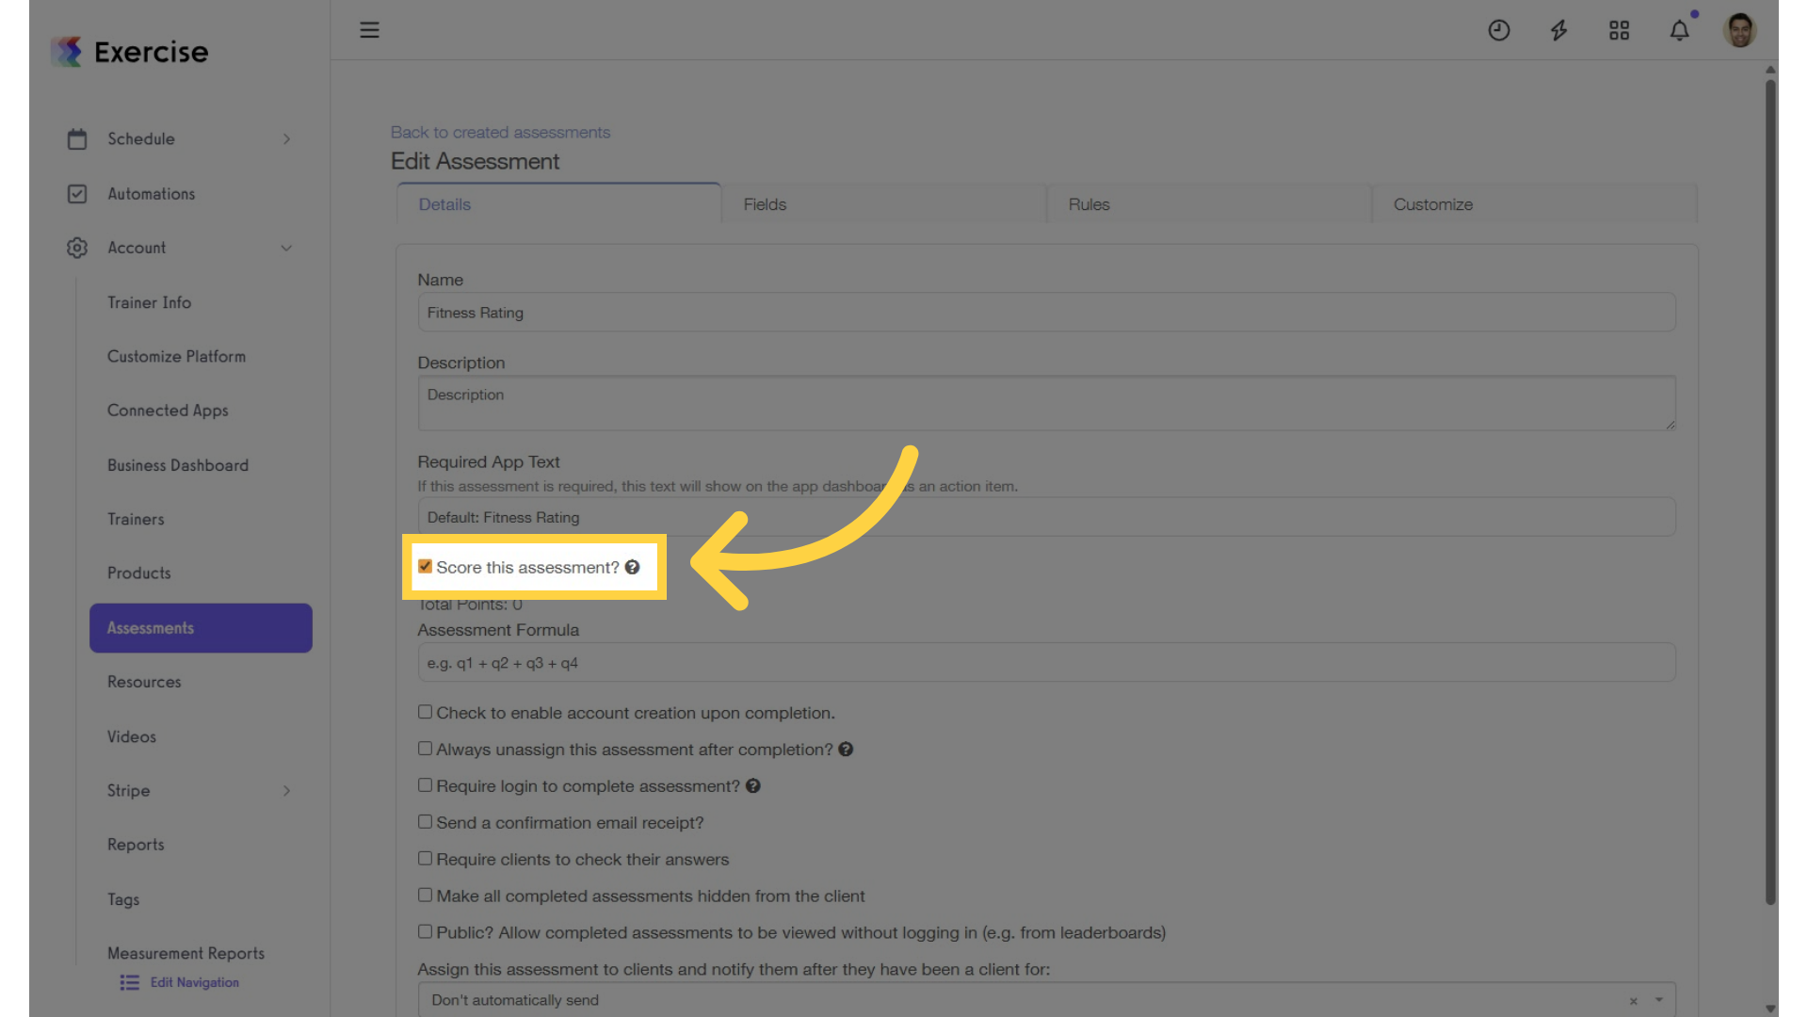Click help icon beside Score this assessment
Screen dimensions: 1808x1017
click(x=633, y=567)
